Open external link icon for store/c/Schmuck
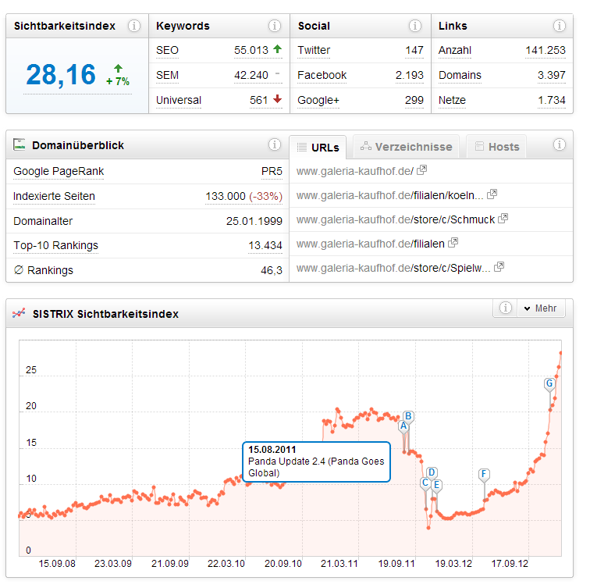 (503, 219)
